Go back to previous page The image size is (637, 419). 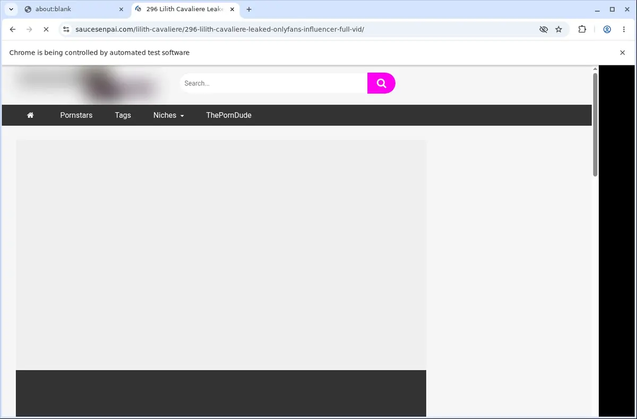tap(13, 30)
